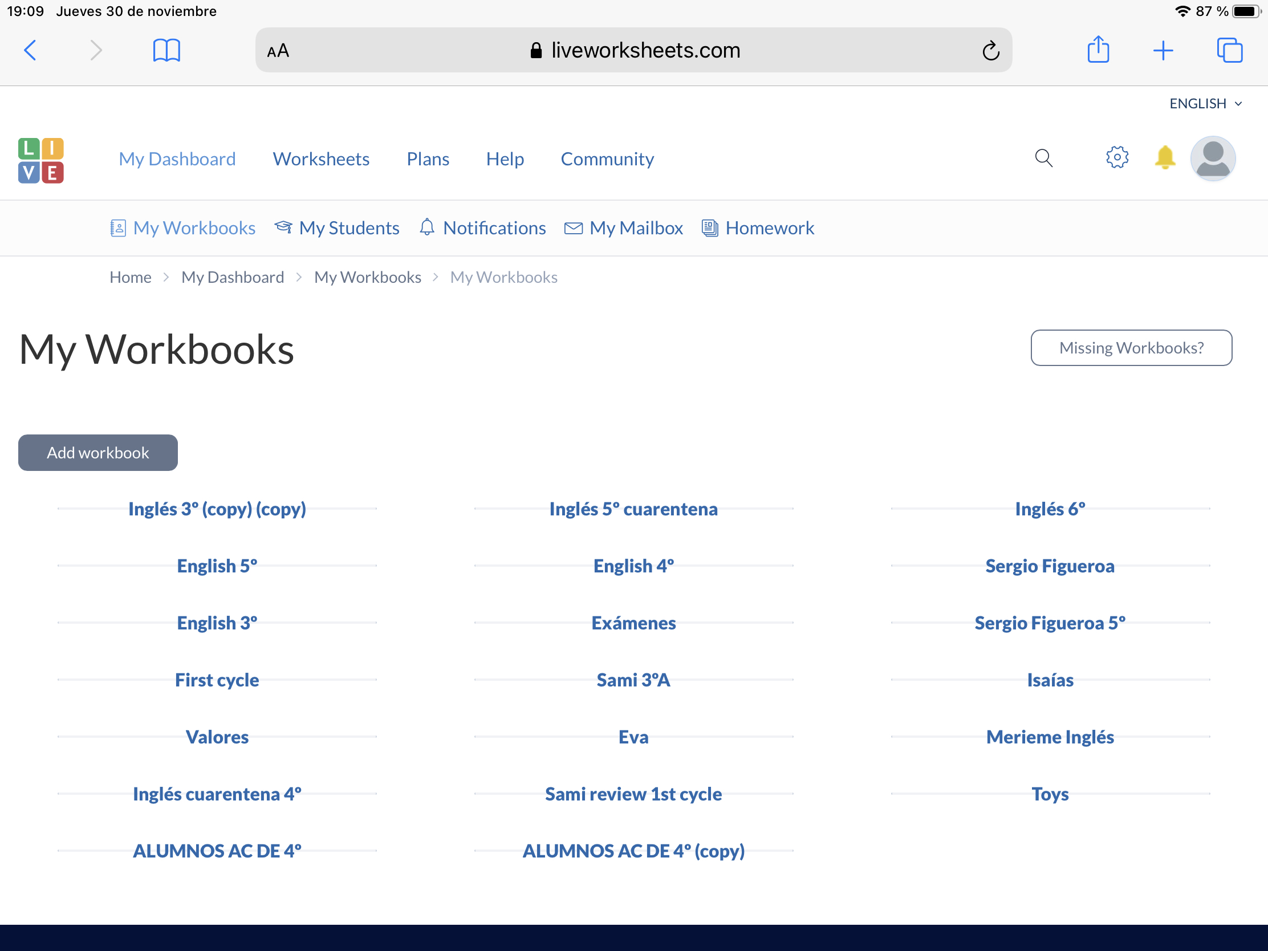This screenshot has height=951, width=1268.
Task: Open the site search magnifier icon
Action: point(1043,158)
